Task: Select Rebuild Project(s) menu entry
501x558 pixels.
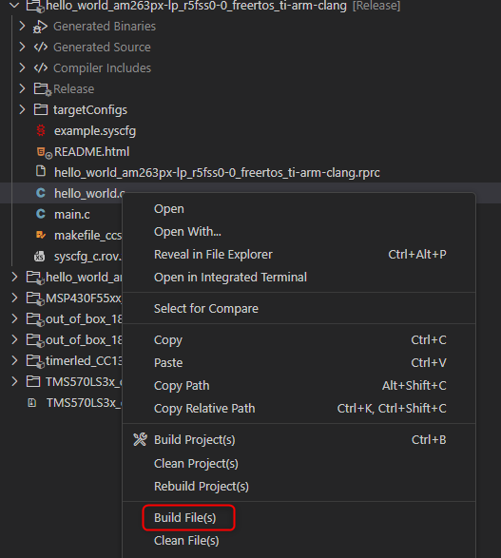Action: pyautogui.click(x=299, y=486)
